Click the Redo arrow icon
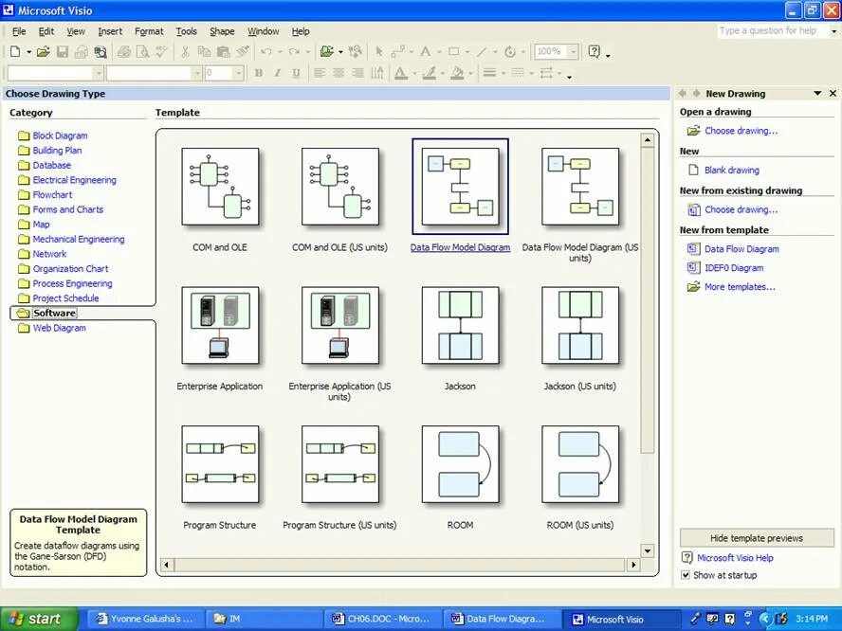The image size is (842, 631). 294,51
